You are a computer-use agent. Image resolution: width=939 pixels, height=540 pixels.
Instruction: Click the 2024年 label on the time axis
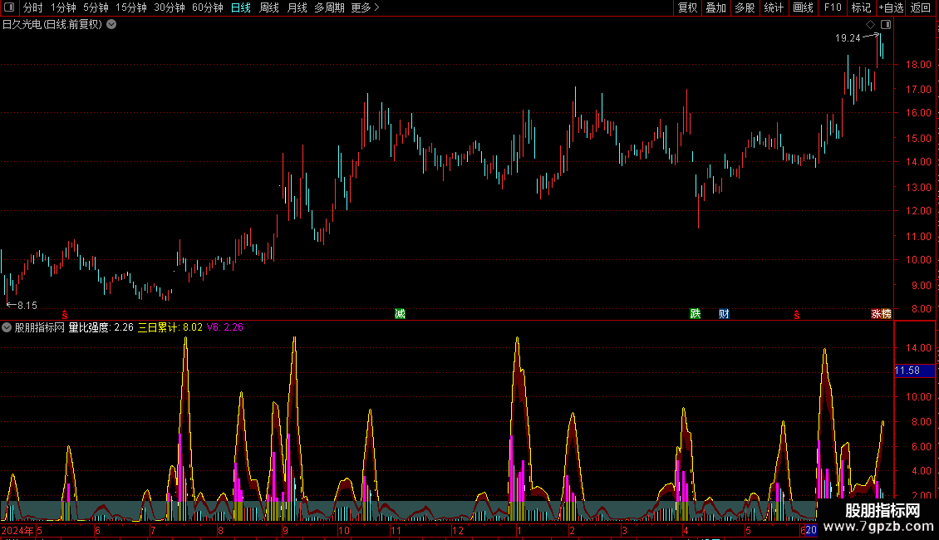point(17,530)
